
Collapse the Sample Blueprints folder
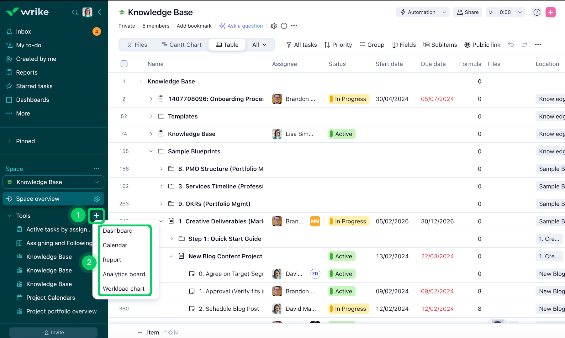[151, 151]
